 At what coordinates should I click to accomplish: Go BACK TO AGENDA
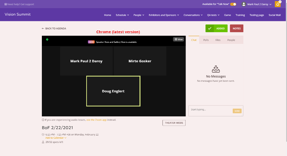(54, 28)
